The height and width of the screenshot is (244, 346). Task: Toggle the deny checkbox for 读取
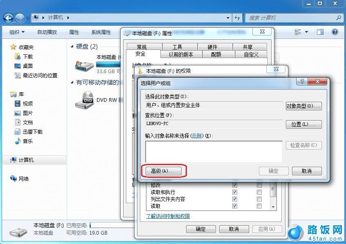tap(259, 206)
